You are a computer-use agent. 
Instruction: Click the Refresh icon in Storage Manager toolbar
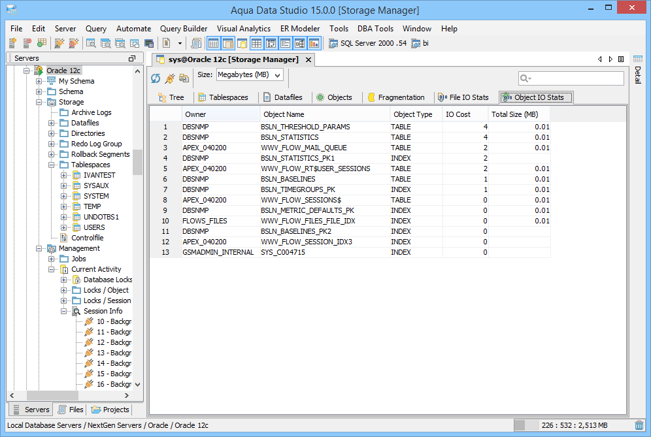click(x=156, y=77)
